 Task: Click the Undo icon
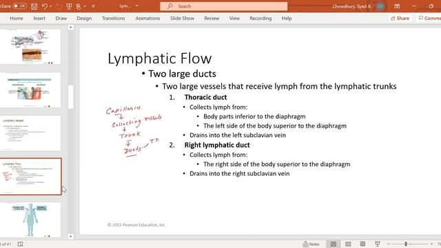click(x=44, y=6)
